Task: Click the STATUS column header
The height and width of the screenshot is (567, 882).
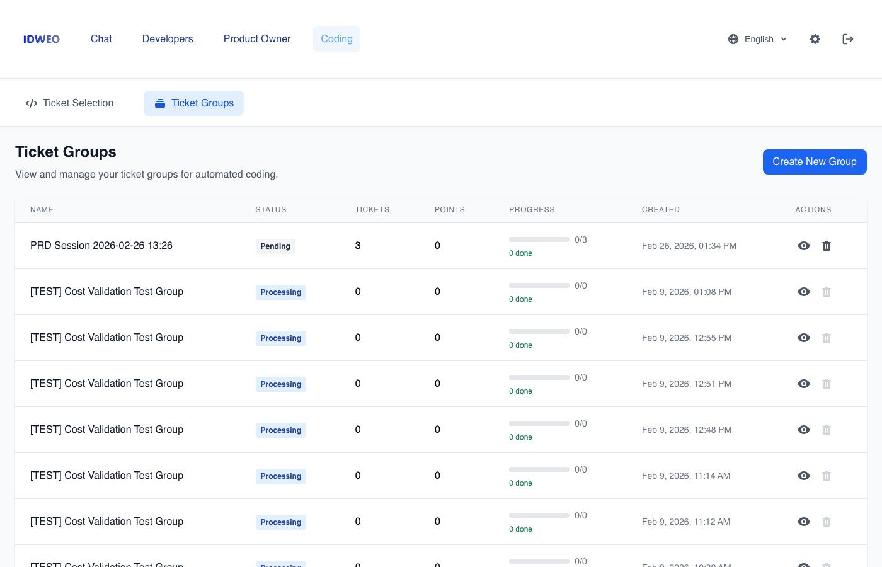Action: click(x=271, y=210)
